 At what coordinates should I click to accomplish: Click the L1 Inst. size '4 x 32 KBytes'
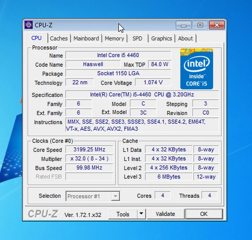coord(169,159)
